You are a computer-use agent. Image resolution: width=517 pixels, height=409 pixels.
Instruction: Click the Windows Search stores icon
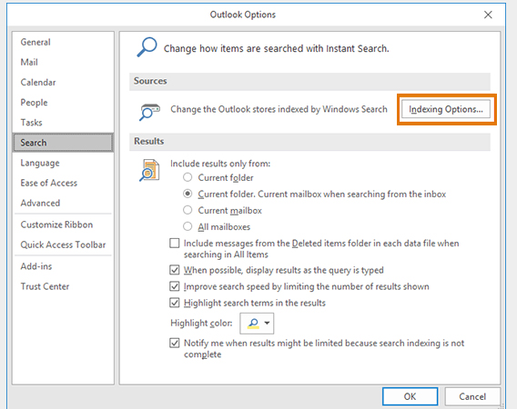click(149, 112)
